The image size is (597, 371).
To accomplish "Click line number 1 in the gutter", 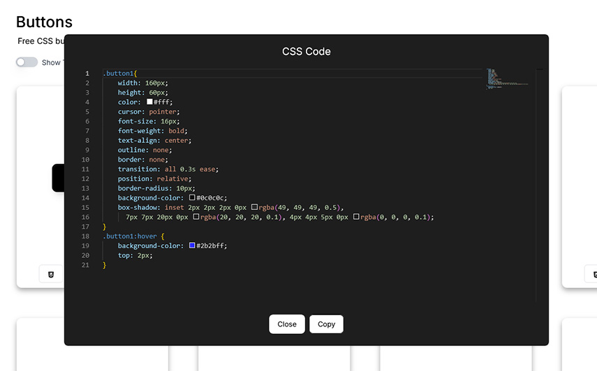I will point(87,73).
